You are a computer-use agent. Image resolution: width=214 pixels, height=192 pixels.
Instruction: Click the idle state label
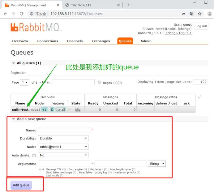click(78, 109)
